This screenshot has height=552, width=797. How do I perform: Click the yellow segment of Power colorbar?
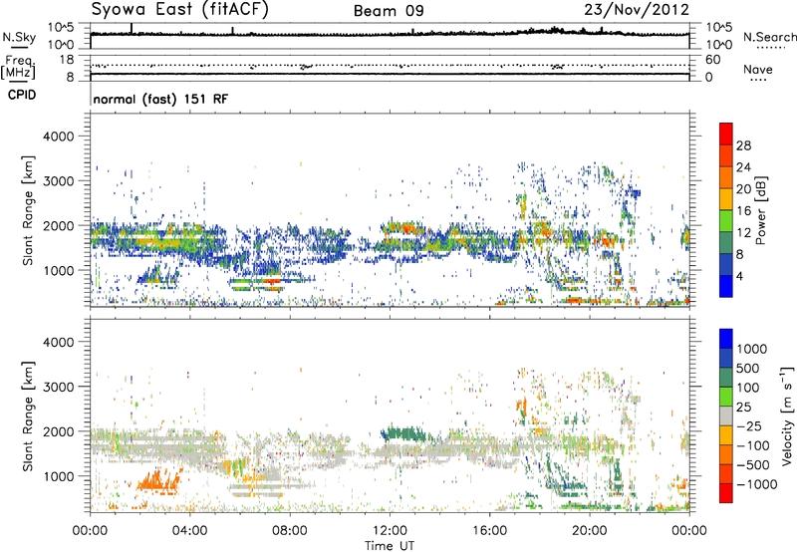(726, 199)
